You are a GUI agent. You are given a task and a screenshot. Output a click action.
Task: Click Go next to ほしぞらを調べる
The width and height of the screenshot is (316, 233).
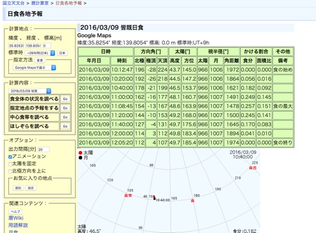pos(65,126)
